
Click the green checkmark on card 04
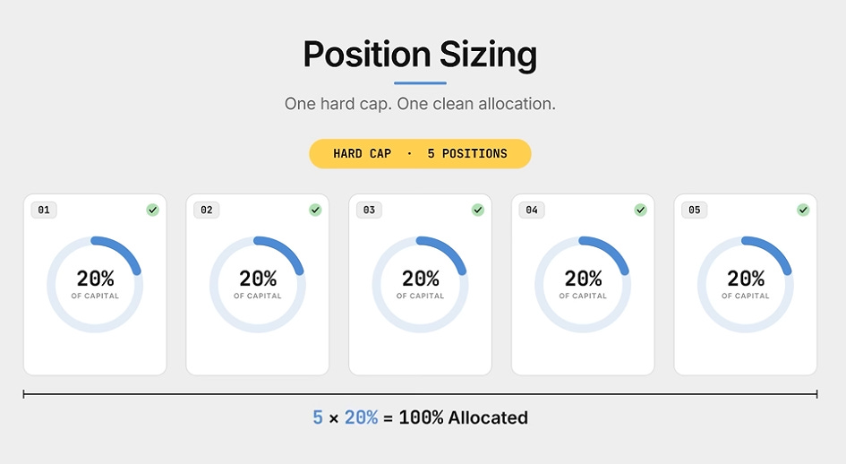point(640,211)
